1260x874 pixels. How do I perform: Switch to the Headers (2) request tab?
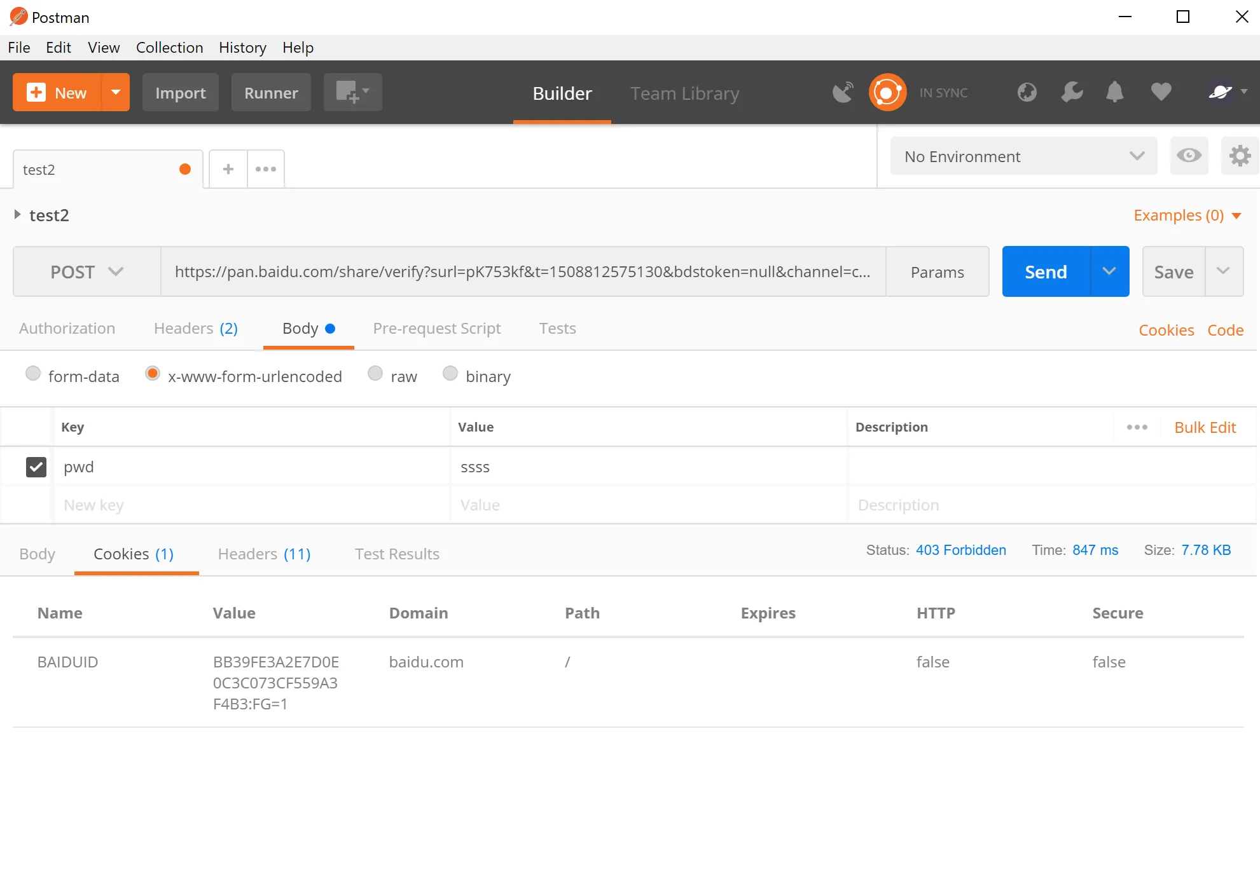pos(195,329)
